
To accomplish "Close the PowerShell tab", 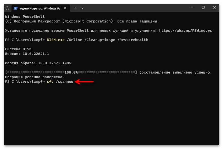I will pos(65,8).
